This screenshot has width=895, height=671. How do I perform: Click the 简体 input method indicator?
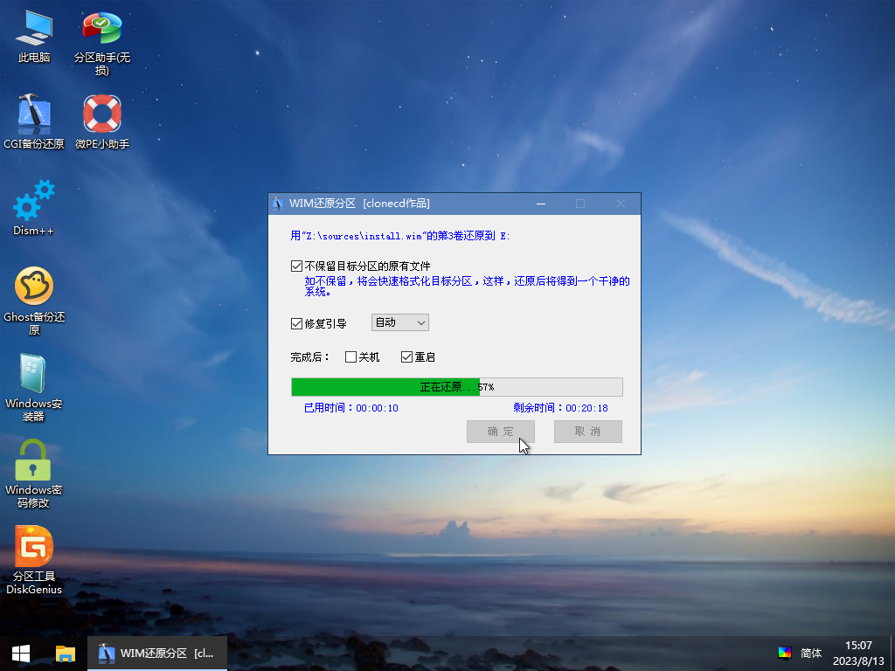(x=810, y=653)
